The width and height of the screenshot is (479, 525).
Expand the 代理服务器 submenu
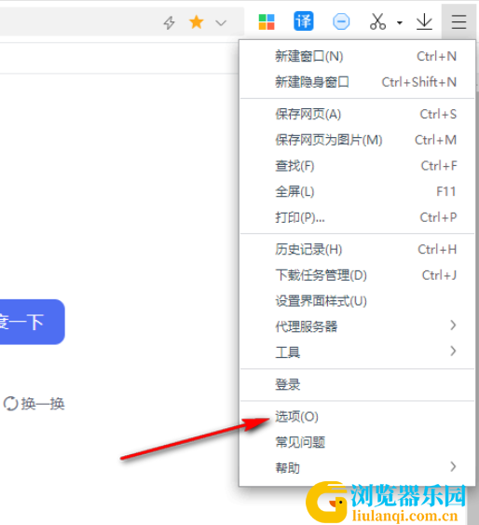(357, 326)
